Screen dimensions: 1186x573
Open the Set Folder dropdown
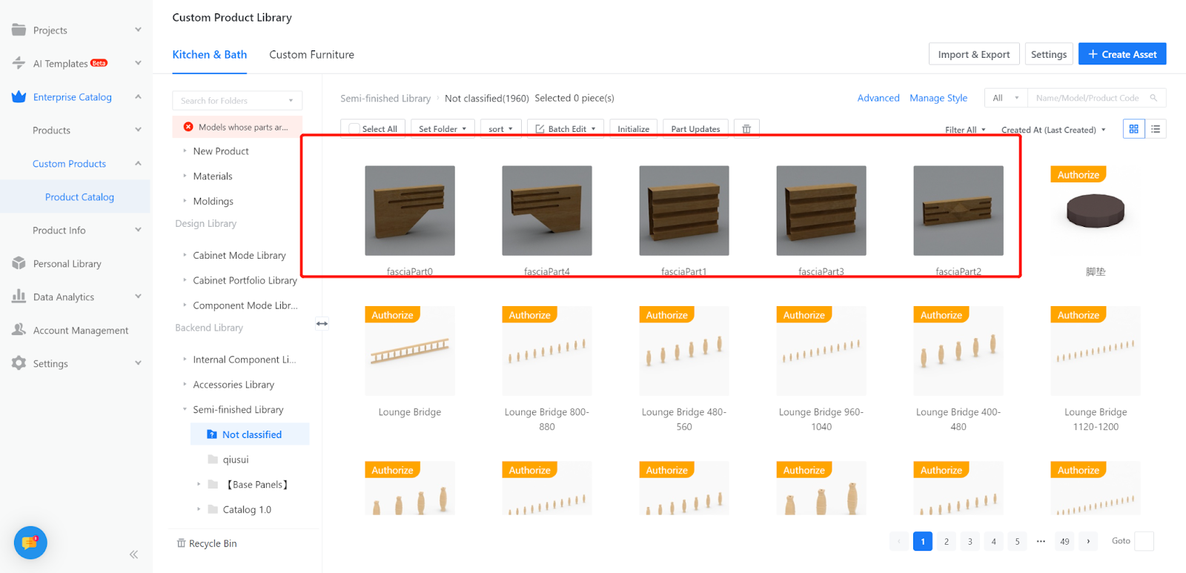[x=443, y=129]
